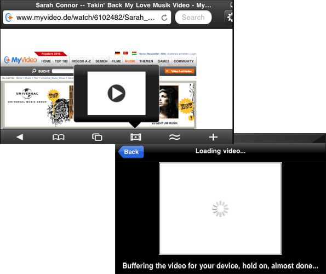Play the video in popup preview

pos(116,93)
